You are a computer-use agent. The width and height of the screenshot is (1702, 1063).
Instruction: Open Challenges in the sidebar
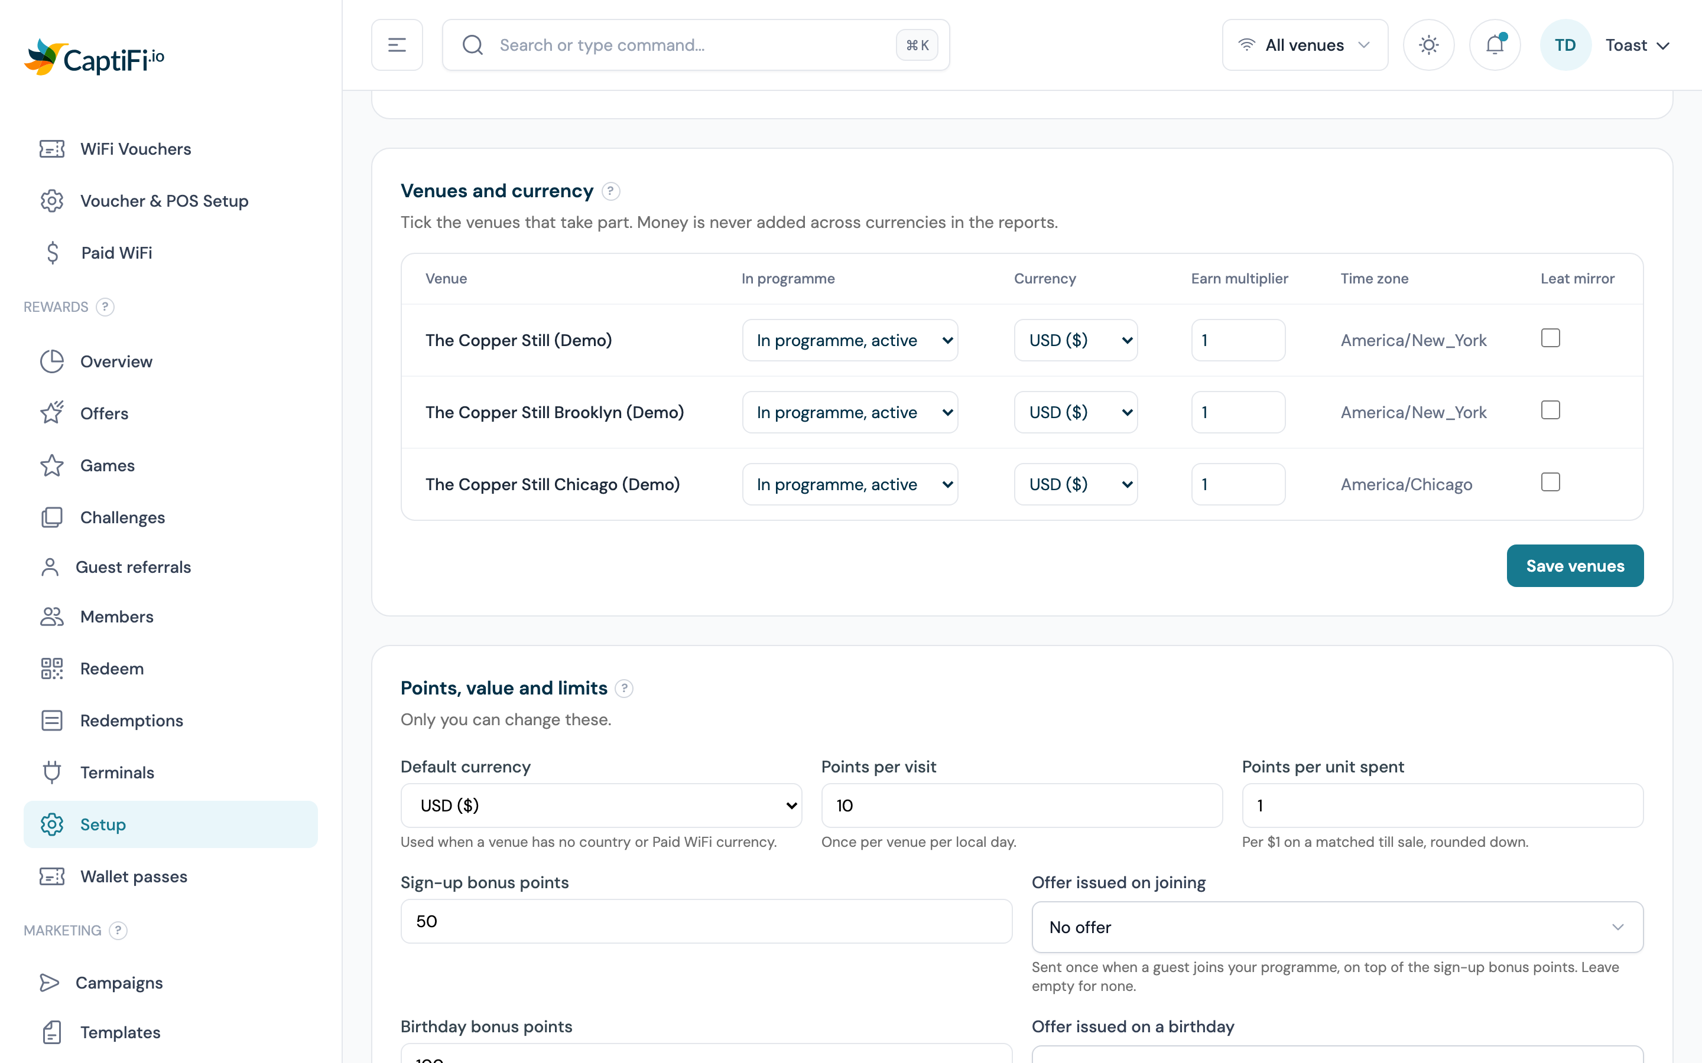point(170,517)
